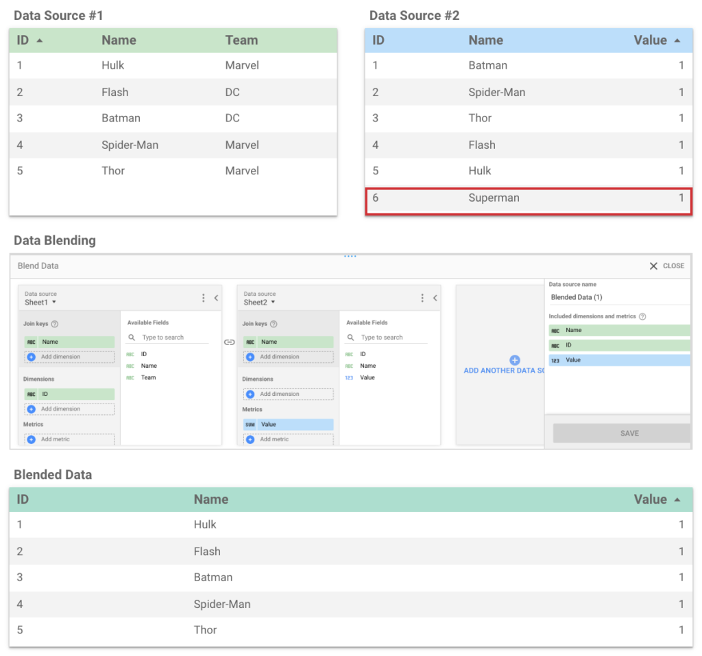Sort Data Source #1 by ID column header
This screenshot has height=656, width=702.
[23, 40]
